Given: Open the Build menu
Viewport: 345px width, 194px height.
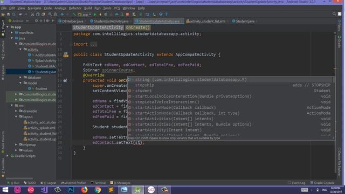Looking at the screenshot, I should [88, 8].
